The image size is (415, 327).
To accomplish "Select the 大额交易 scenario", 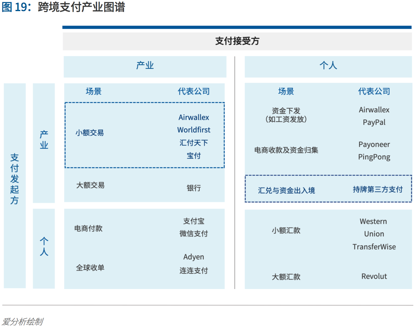I will [90, 185].
